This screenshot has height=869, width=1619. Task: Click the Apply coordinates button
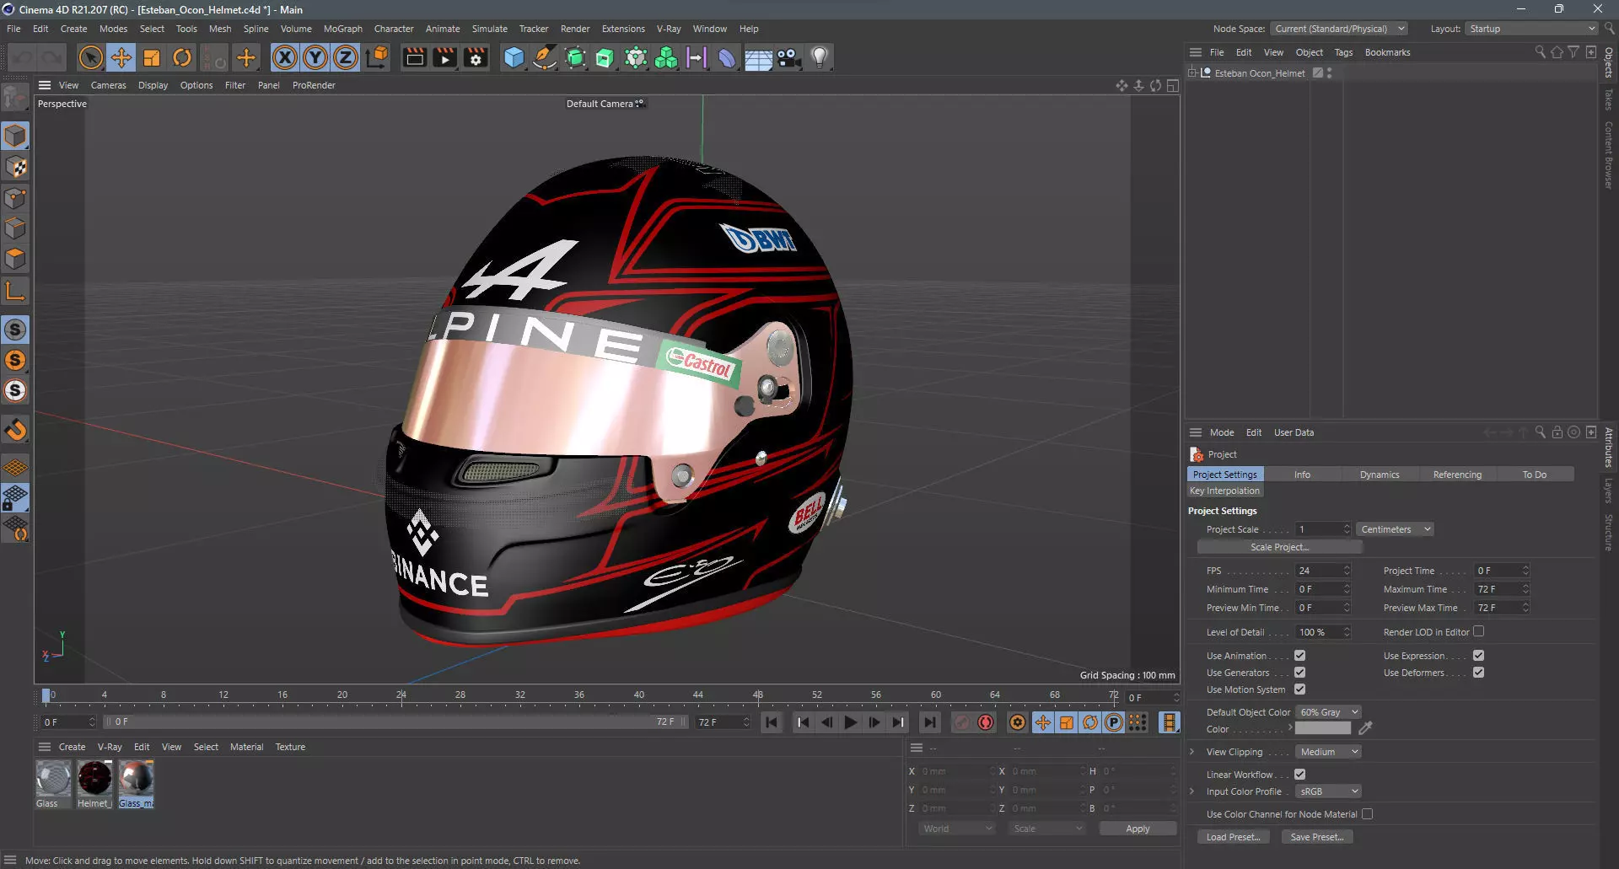tap(1138, 829)
